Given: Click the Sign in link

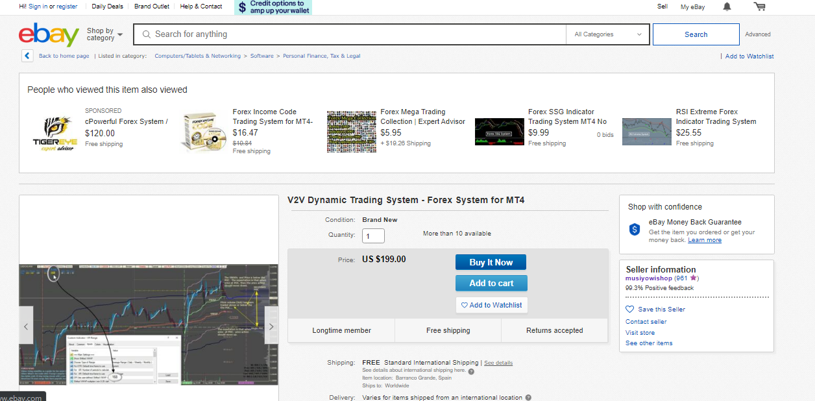Looking at the screenshot, I should click(38, 6).
